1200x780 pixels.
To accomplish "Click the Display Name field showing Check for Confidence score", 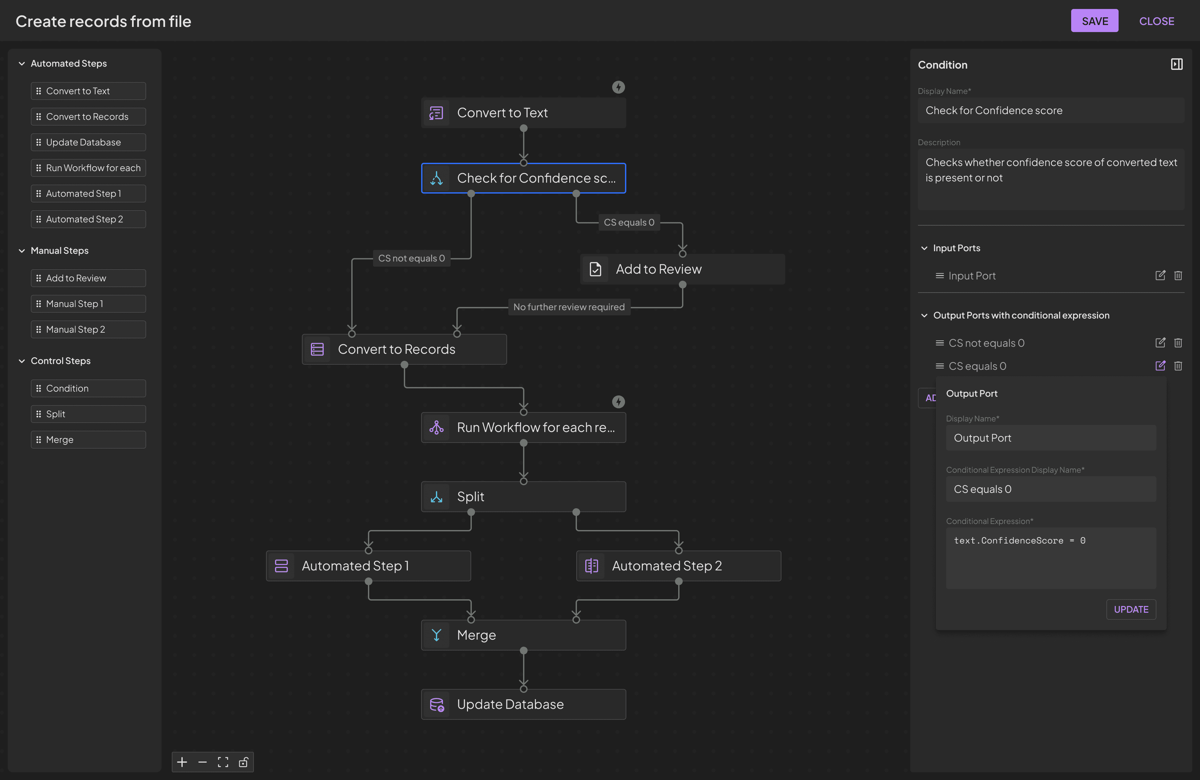I will (x=1051, y=111).
